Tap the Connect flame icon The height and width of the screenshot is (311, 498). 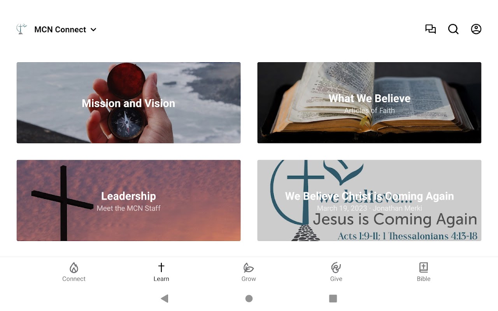(74, 267)
